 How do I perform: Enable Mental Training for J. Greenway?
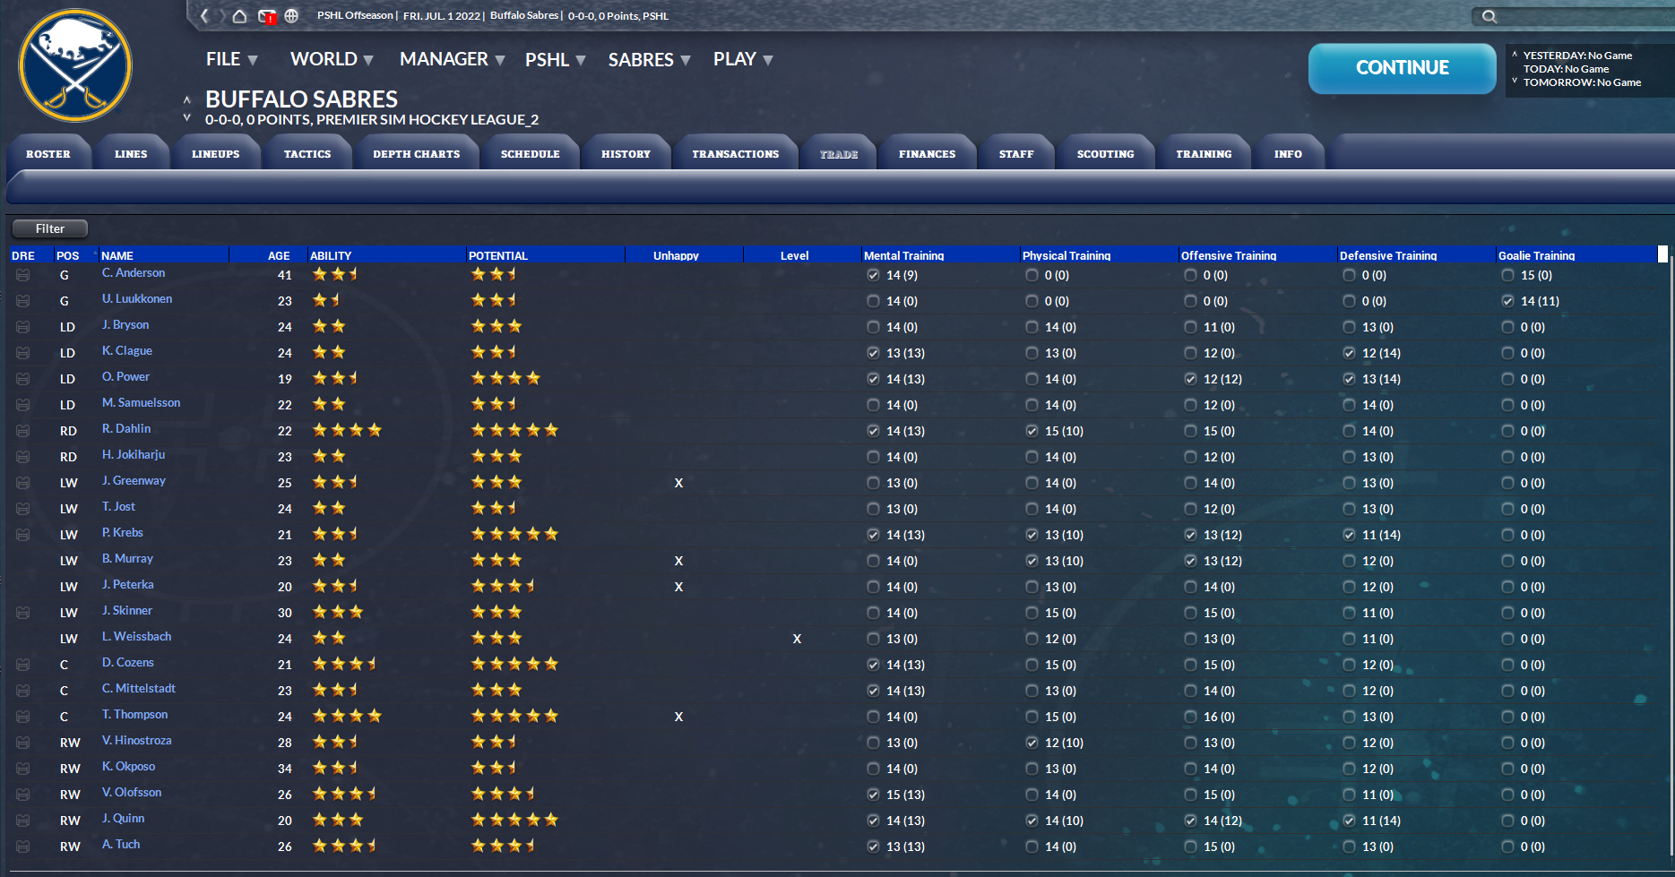(x=873, y=483)
